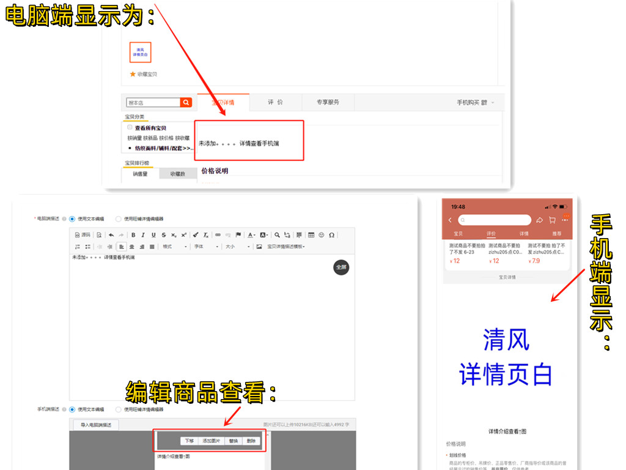Select 使用旺铺详情编辑器 for 手机端描述
Screen dimensions: 626x470
(x=119, y=409)
